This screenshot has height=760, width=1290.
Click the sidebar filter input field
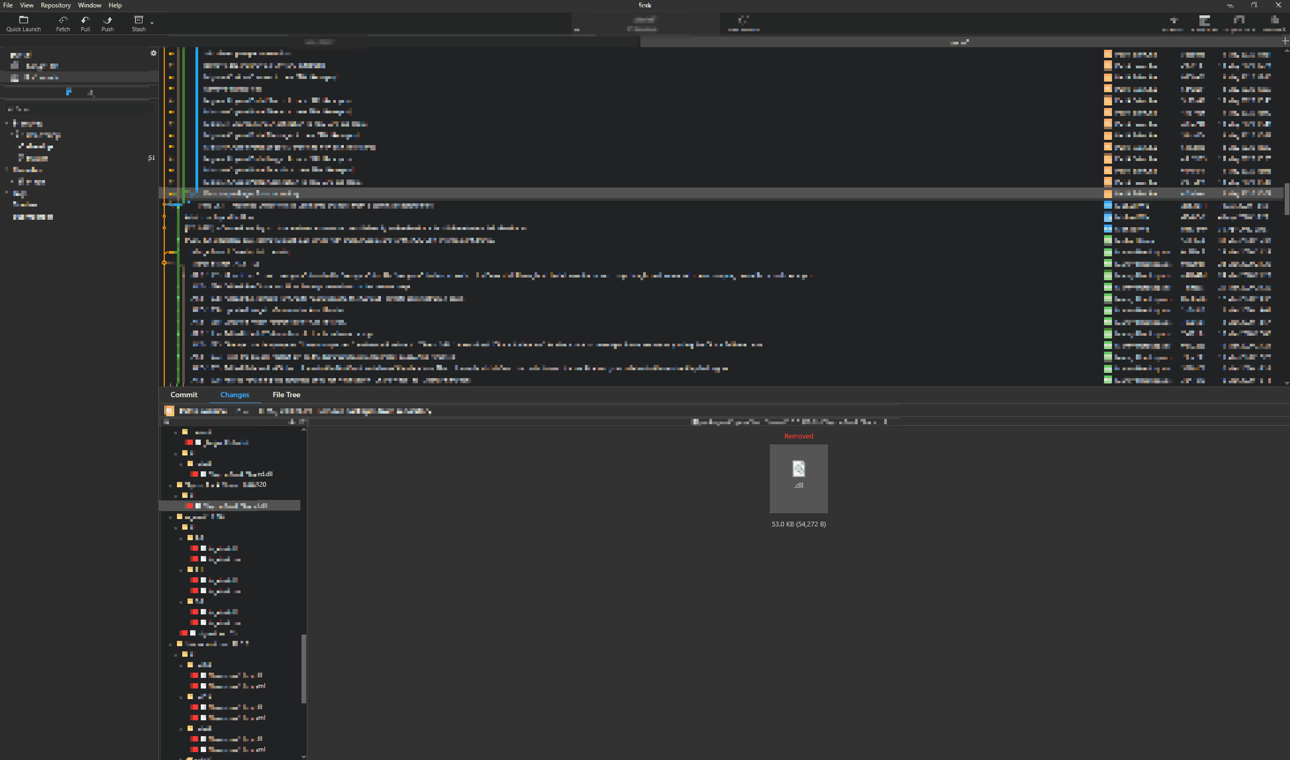click(79, 109)
